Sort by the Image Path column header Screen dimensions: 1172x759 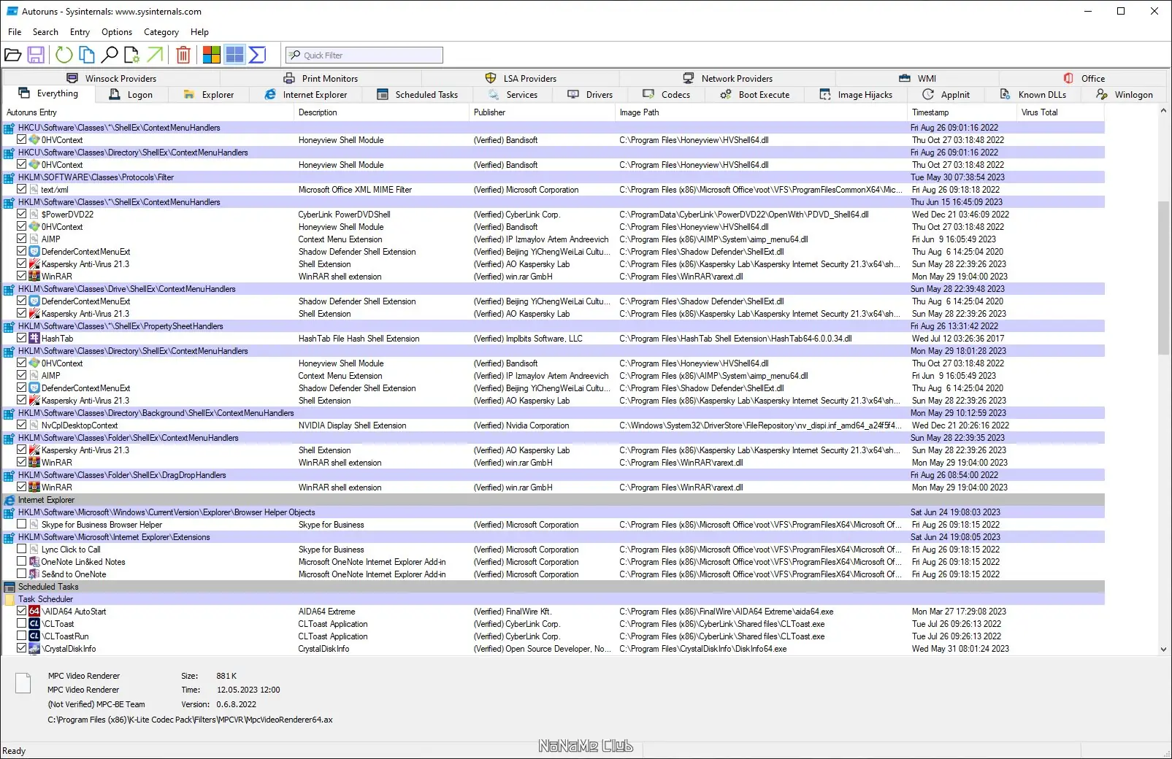pos(762,112)
